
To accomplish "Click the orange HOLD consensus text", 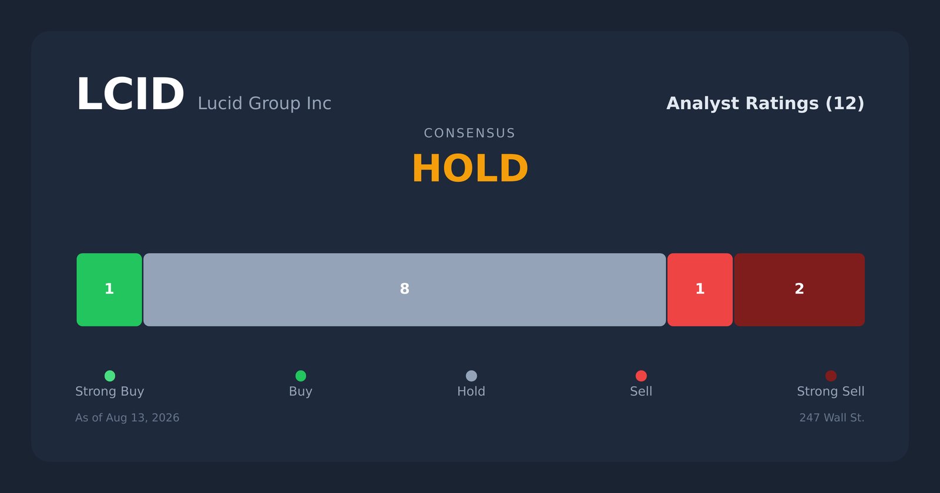I will 470,169.
